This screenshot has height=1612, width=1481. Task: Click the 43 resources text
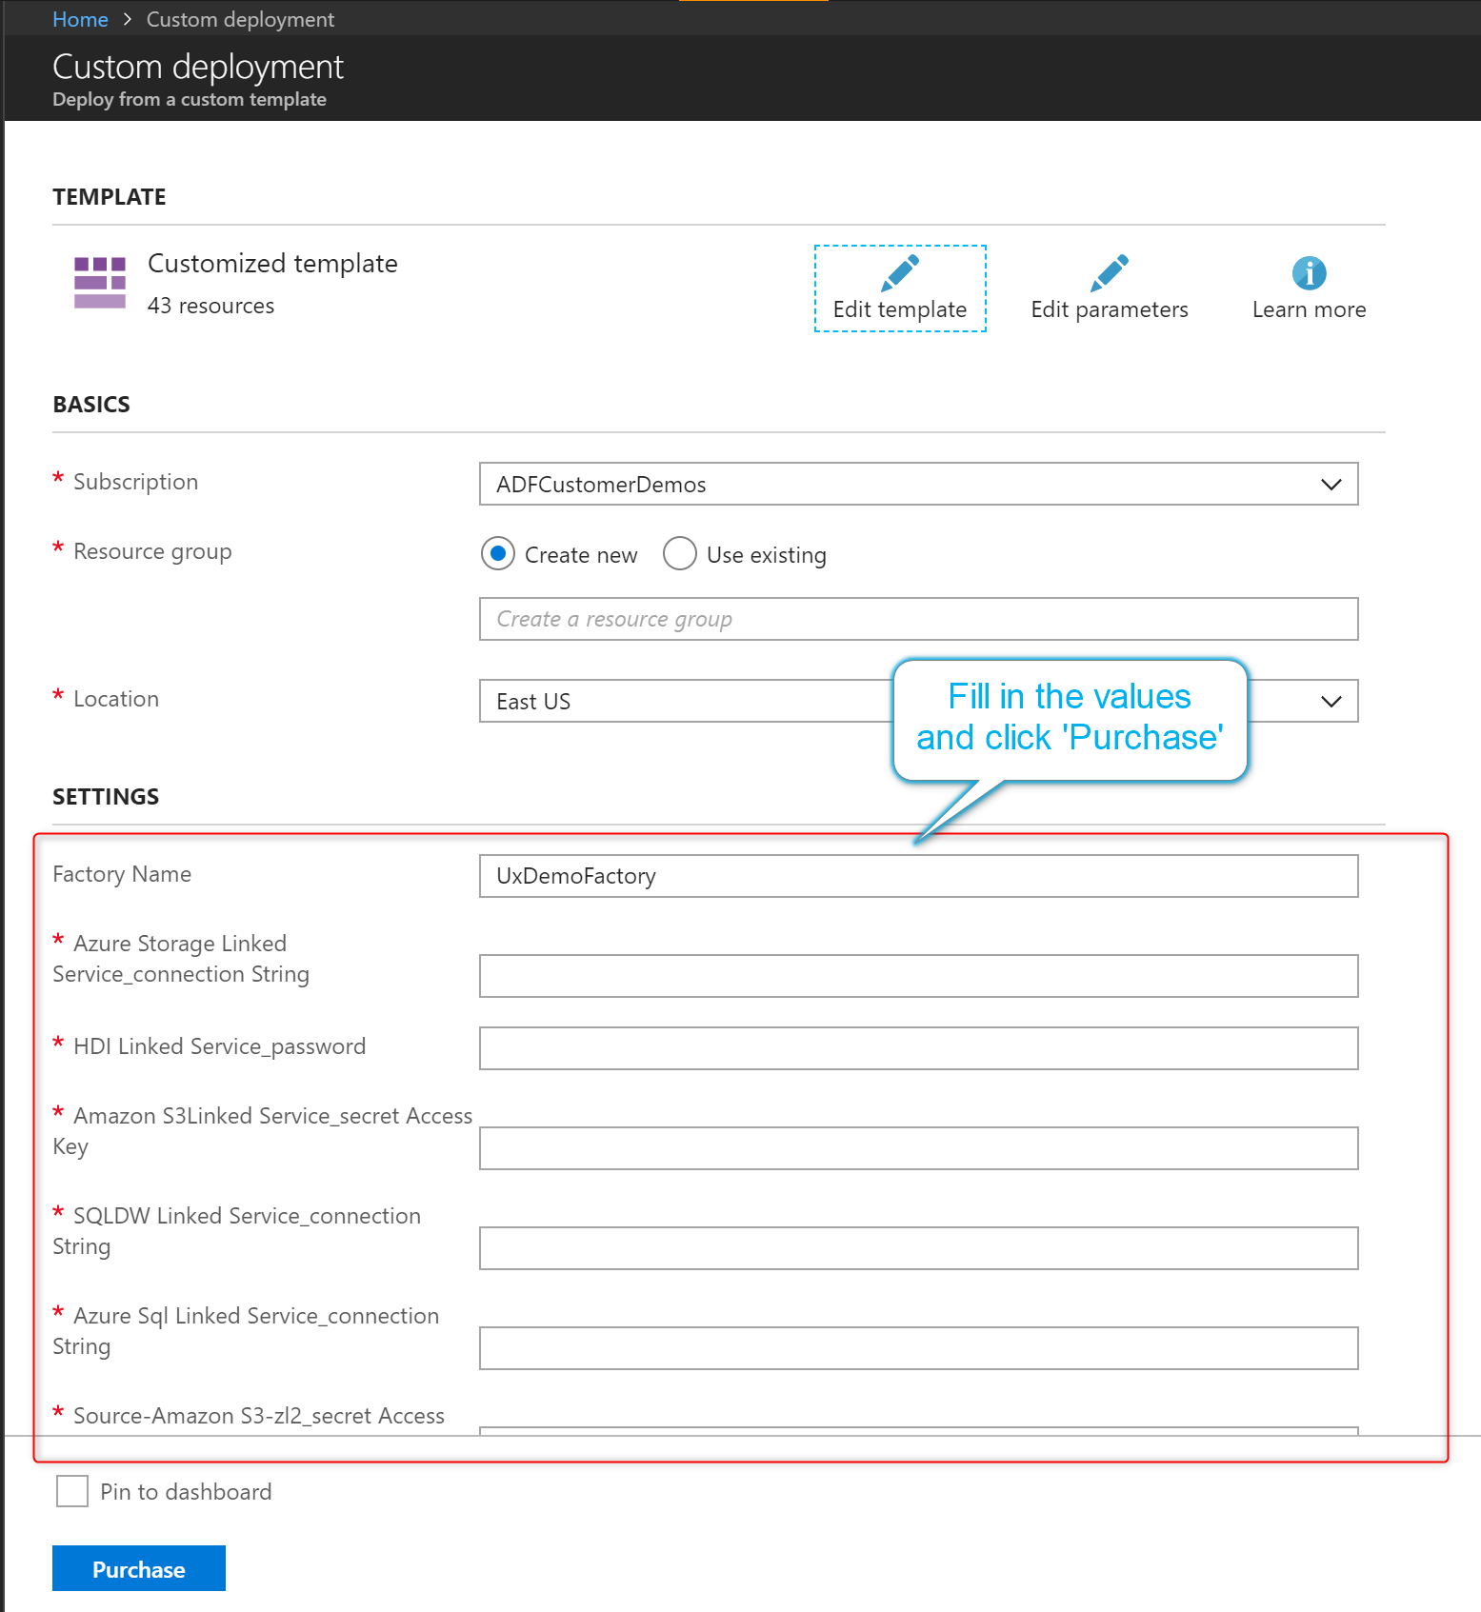tap(210, 306)
